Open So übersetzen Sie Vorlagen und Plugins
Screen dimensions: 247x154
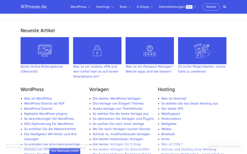tap(123, 119)
